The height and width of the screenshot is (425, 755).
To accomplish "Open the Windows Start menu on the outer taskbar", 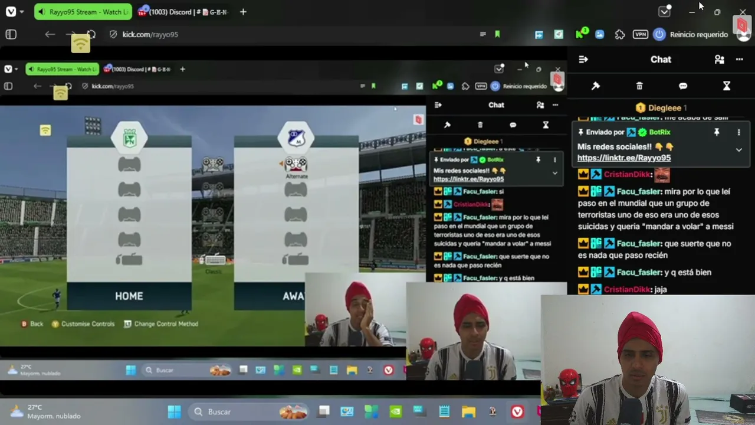I will pos(175,411).
